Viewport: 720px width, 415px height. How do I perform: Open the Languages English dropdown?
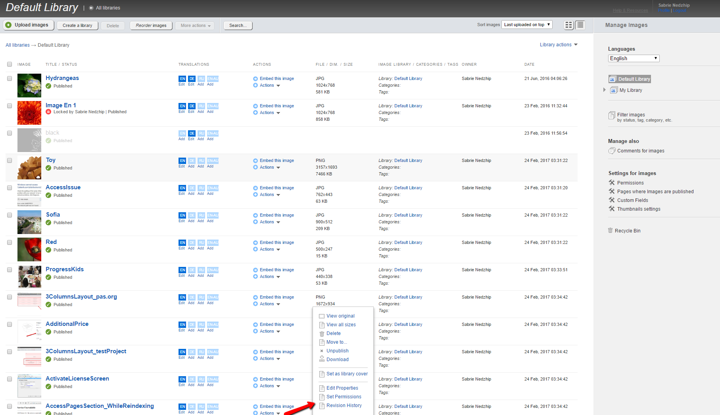click(634, 58)
